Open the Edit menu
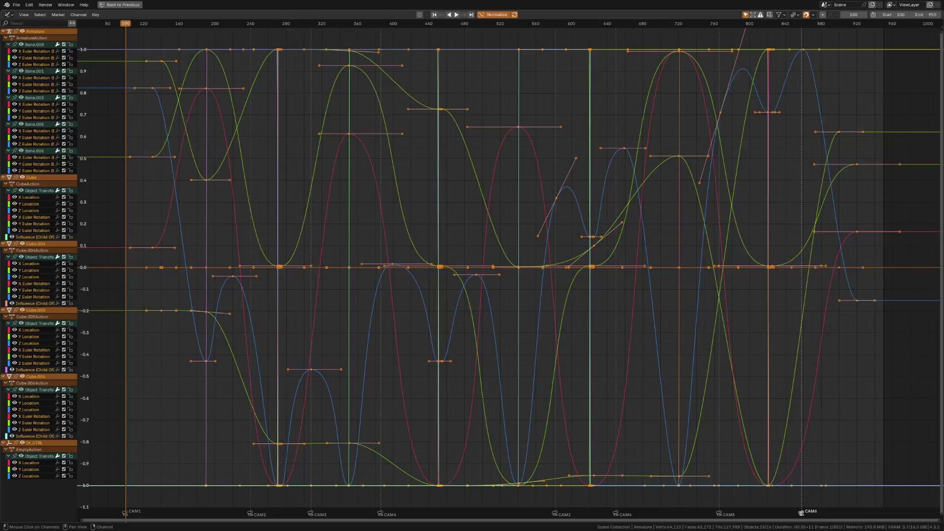 [29, 5]
